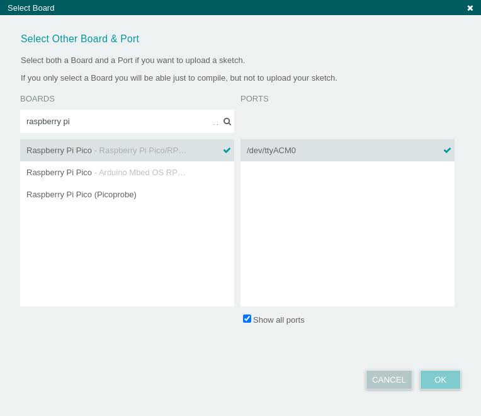Confirm selection with the OK button
Screen dimensions: 481x416
coord(440,380)
